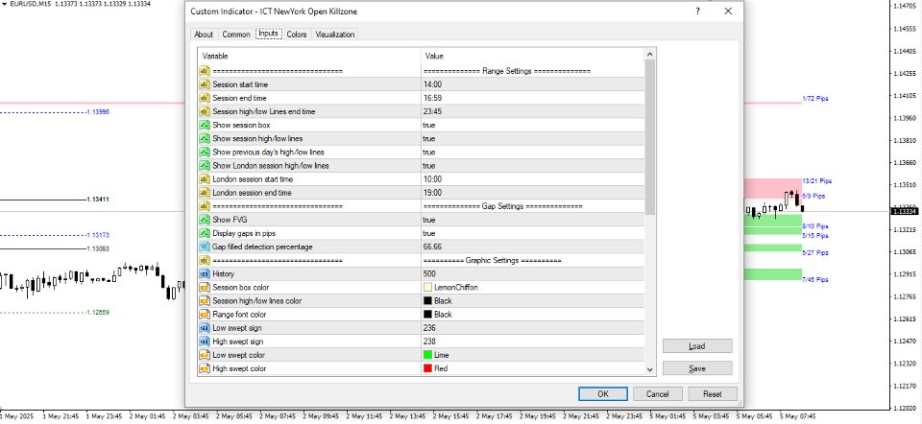The image size is (922, 424).
Task: Select the 16:59 session end value
Action: [x=432, y=98]
